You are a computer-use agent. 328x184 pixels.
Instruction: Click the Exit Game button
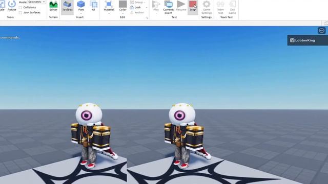click(232, 7)
